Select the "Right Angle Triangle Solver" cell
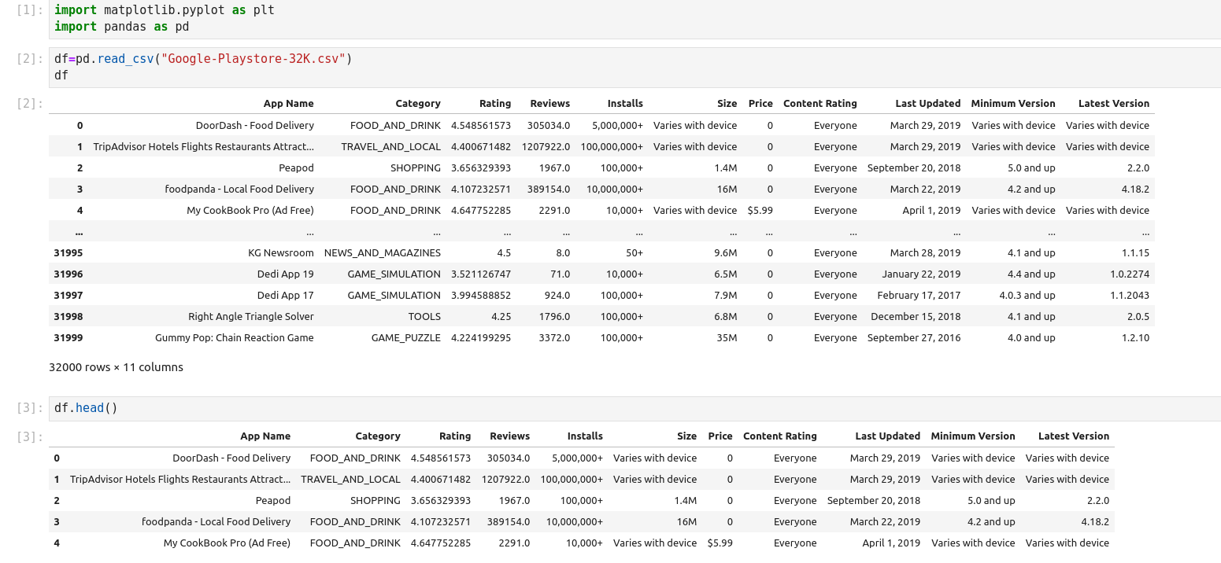The width and height of the screenshot is (1221, 563). (x=250, y=317)
